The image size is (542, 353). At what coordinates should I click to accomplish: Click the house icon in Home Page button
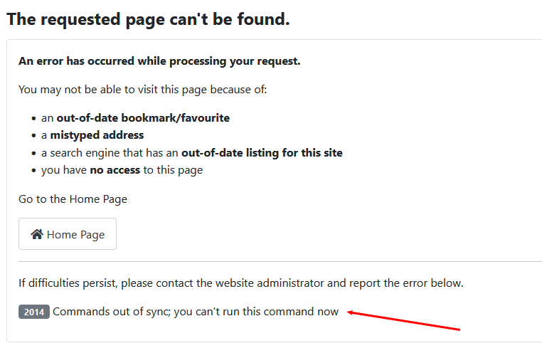[x=37, y=234]
